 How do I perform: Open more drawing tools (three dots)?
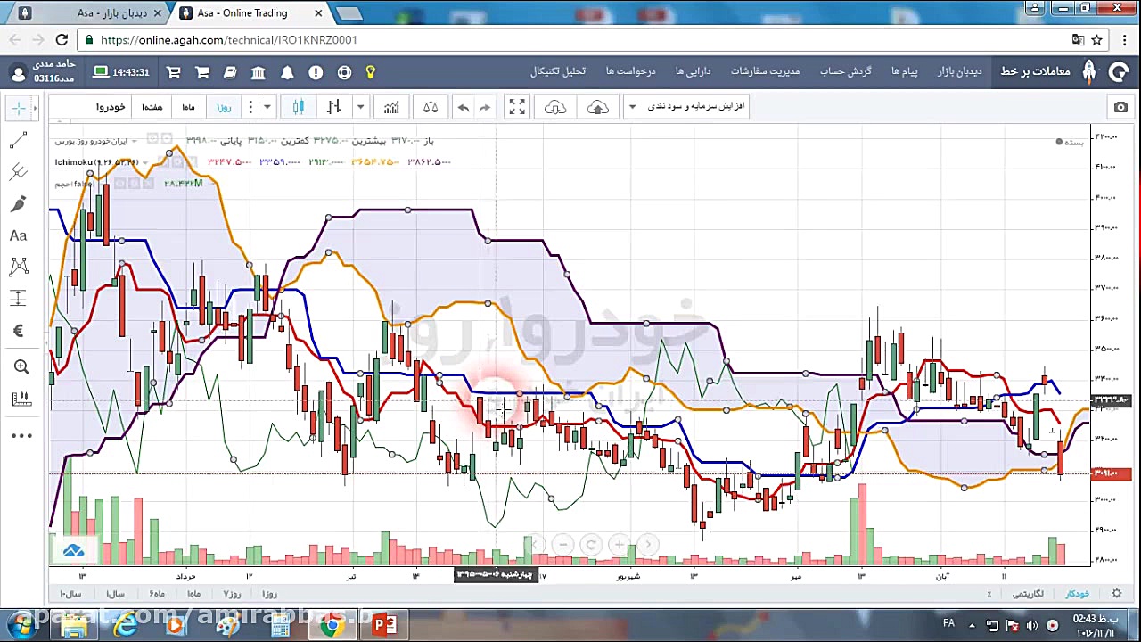click(x=21, y=436)
